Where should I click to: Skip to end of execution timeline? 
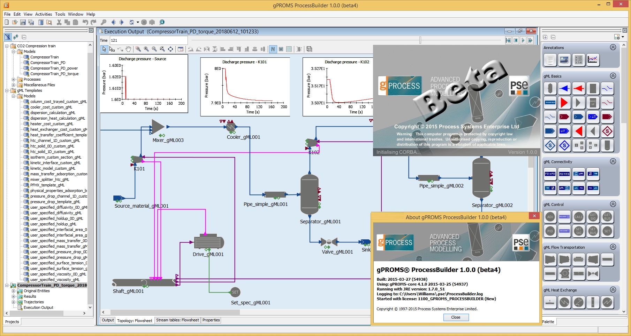tap(530, 40)
